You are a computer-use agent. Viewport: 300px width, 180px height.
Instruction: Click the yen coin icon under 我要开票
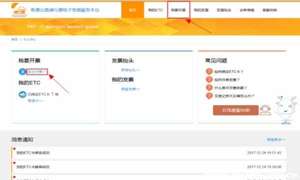[22, 71]
